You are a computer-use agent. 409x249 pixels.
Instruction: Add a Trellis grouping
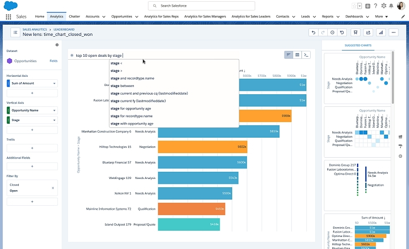[32, 148]
